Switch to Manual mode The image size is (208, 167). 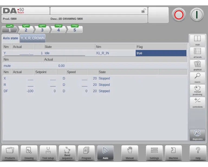coord(130,153)
